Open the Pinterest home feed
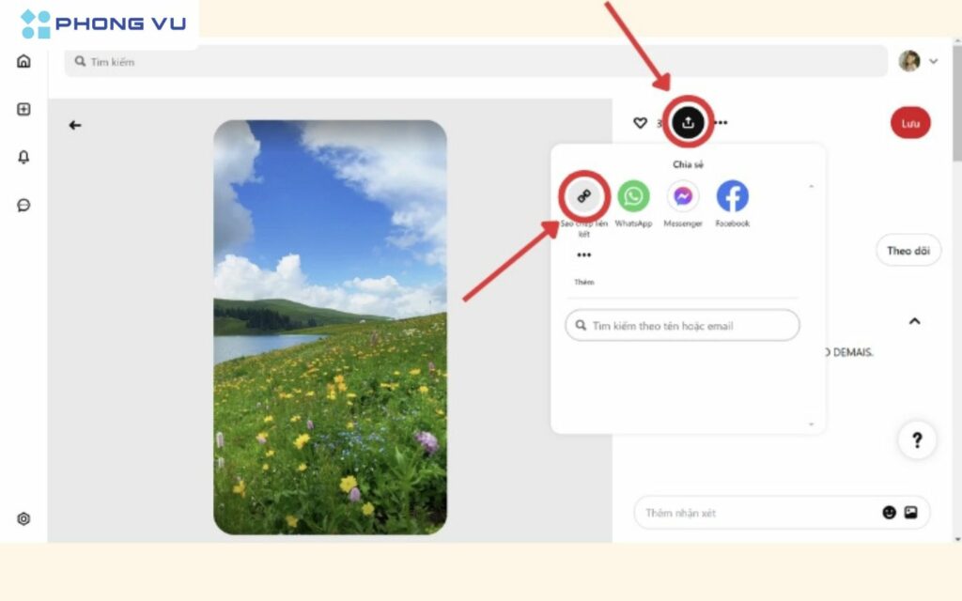The image size is (962, 601). click(23, 61)
